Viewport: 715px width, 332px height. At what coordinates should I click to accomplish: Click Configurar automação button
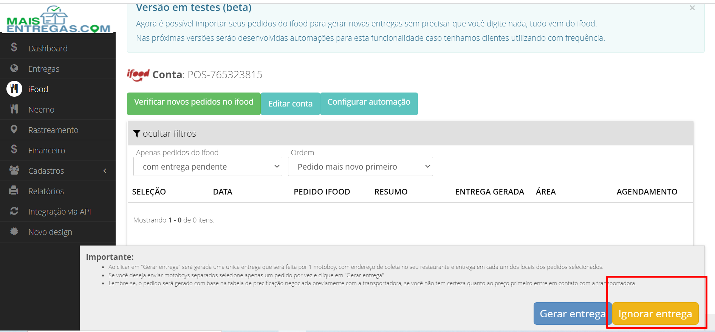point(369,103)
